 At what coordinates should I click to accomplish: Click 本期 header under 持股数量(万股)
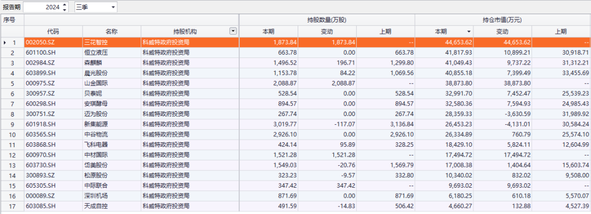(268, 32)
